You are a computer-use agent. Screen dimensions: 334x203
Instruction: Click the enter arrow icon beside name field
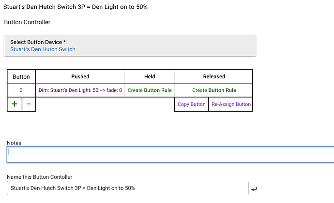click(255, 189)
